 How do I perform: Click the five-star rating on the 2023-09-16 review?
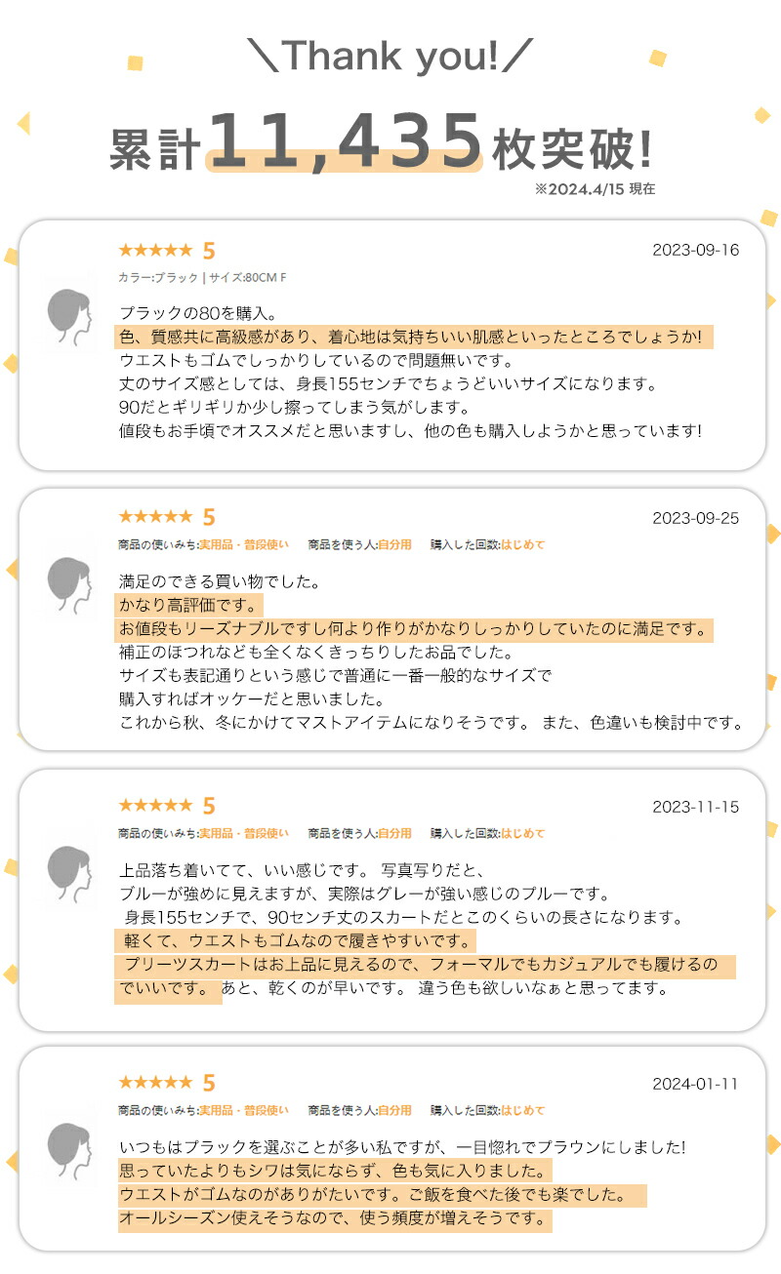155,251
